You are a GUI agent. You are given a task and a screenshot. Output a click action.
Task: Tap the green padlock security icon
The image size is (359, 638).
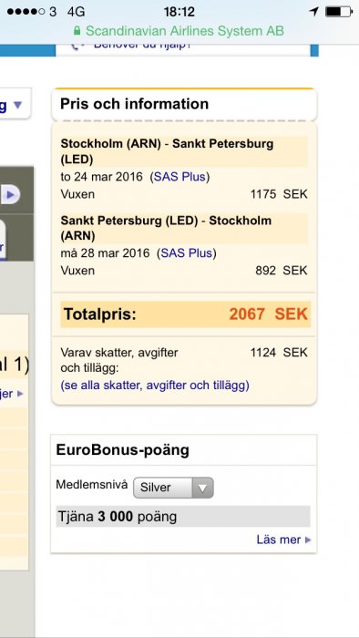(x=77, y=31)
